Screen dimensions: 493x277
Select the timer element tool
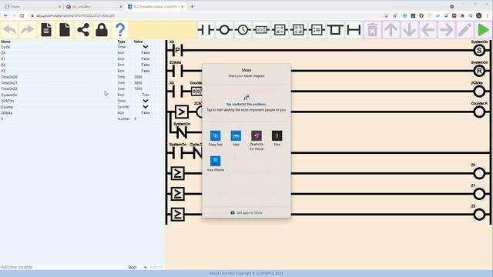243,30
